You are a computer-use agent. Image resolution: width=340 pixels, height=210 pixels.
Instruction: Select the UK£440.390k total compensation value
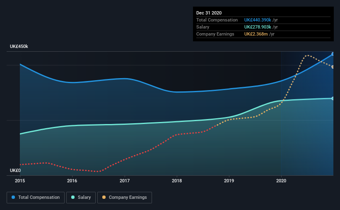[258, 20]
